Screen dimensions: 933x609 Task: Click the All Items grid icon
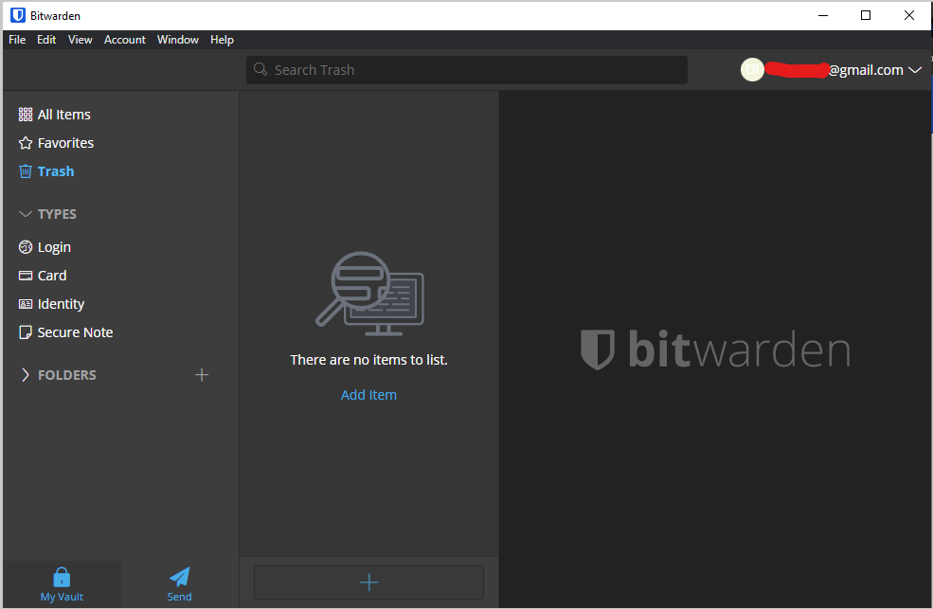pyautogui.click(x=26, y=115)
